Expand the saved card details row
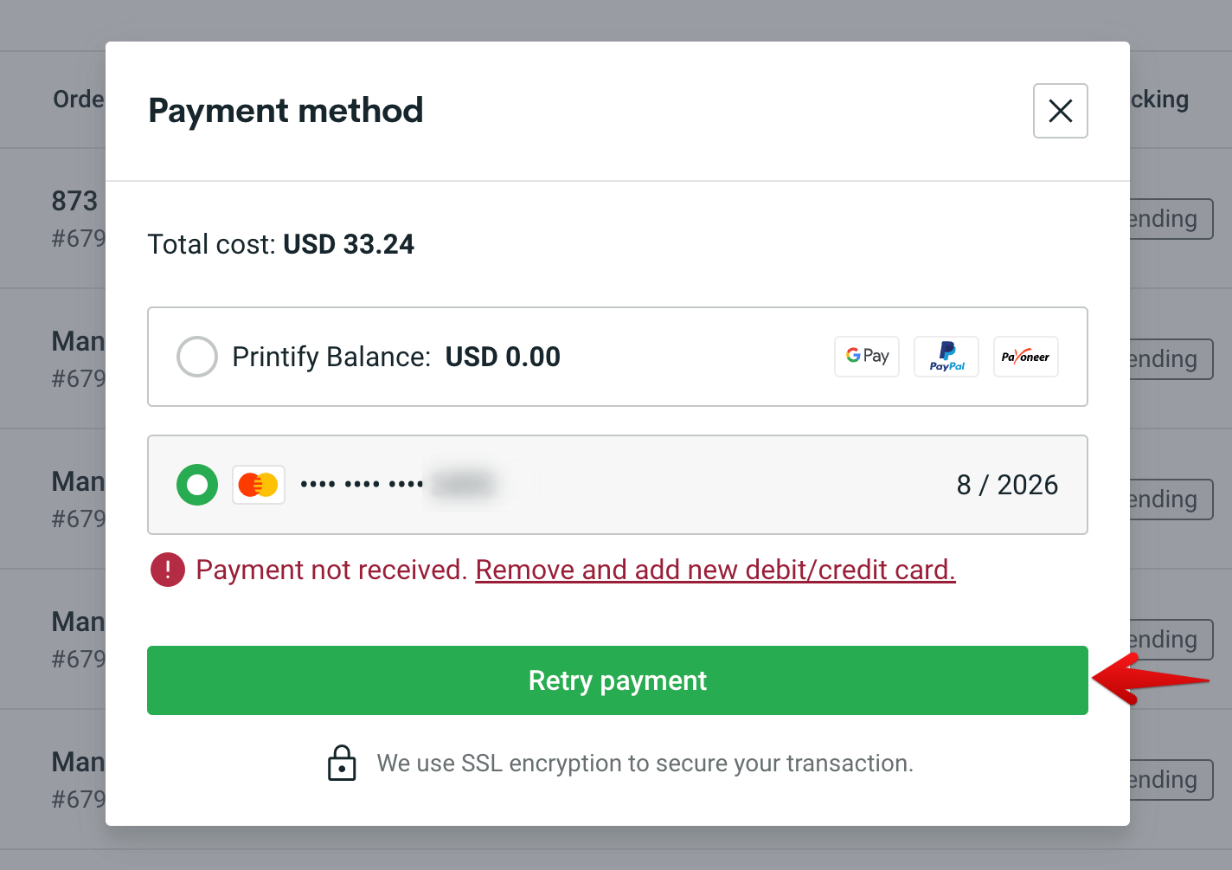The width and height of the screenshot is (1232, 870). tap(617, 485)
